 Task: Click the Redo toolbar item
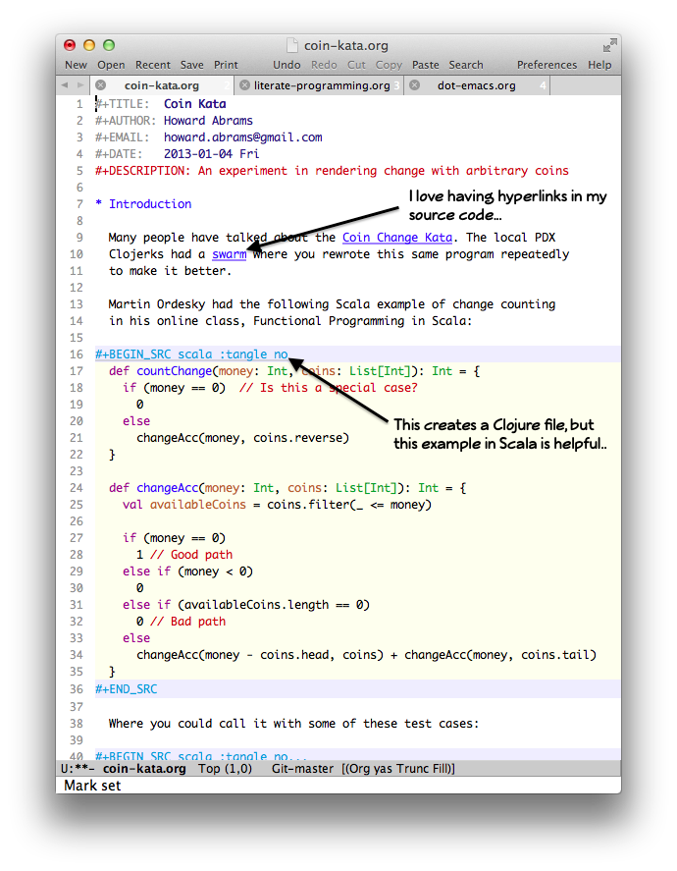[324, 65]
